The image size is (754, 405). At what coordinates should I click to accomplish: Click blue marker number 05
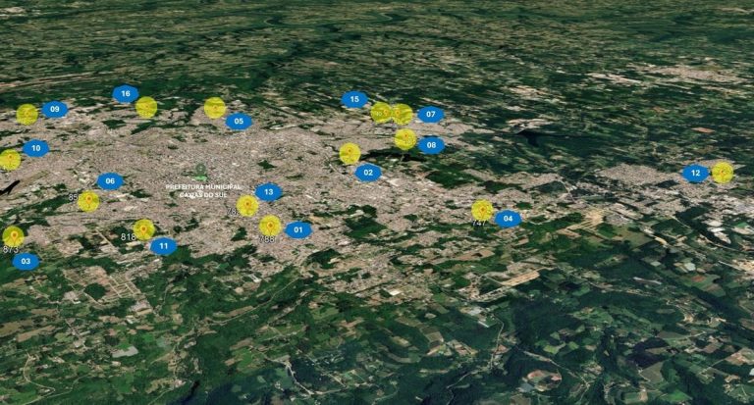(239, 122)
